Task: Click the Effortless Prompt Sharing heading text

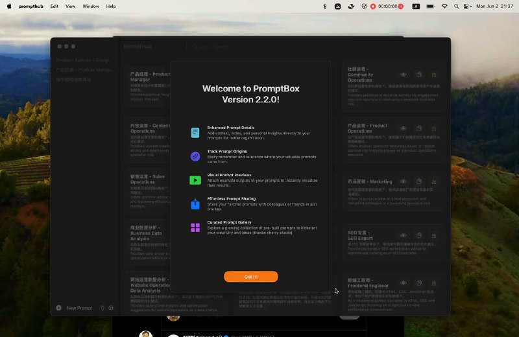Action: [232, 199]
